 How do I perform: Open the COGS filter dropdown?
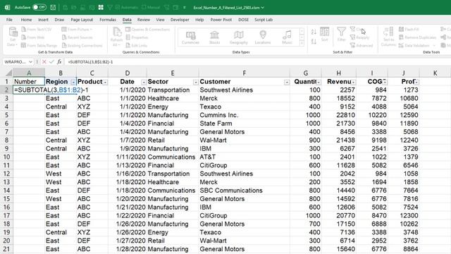click(385, 83)
